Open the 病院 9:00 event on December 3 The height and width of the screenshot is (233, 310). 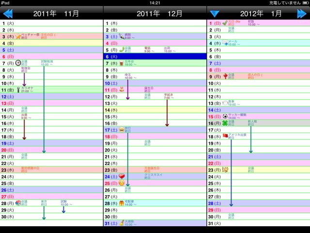(x=129, y=36)
